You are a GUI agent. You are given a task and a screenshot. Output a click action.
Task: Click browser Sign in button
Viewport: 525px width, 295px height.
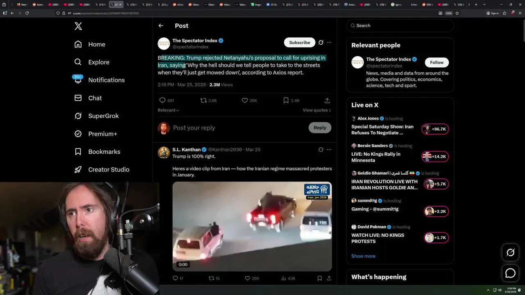pyautogui.click(x=492, y=13)
